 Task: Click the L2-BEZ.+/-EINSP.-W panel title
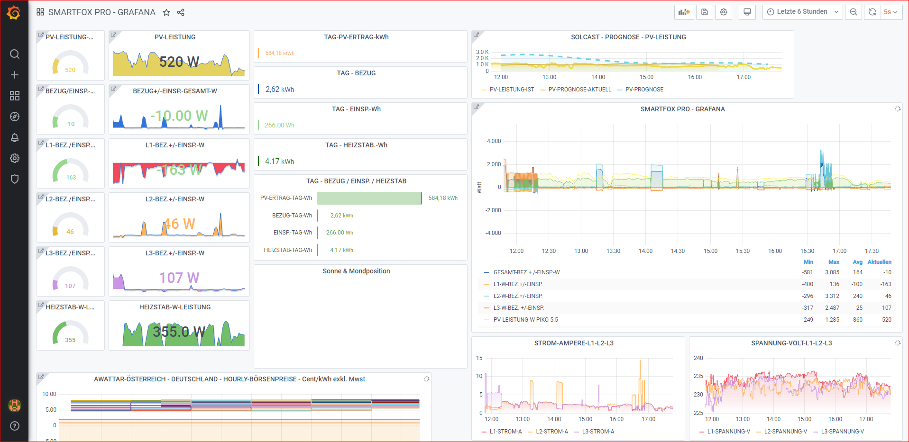(x=175, y=199)
